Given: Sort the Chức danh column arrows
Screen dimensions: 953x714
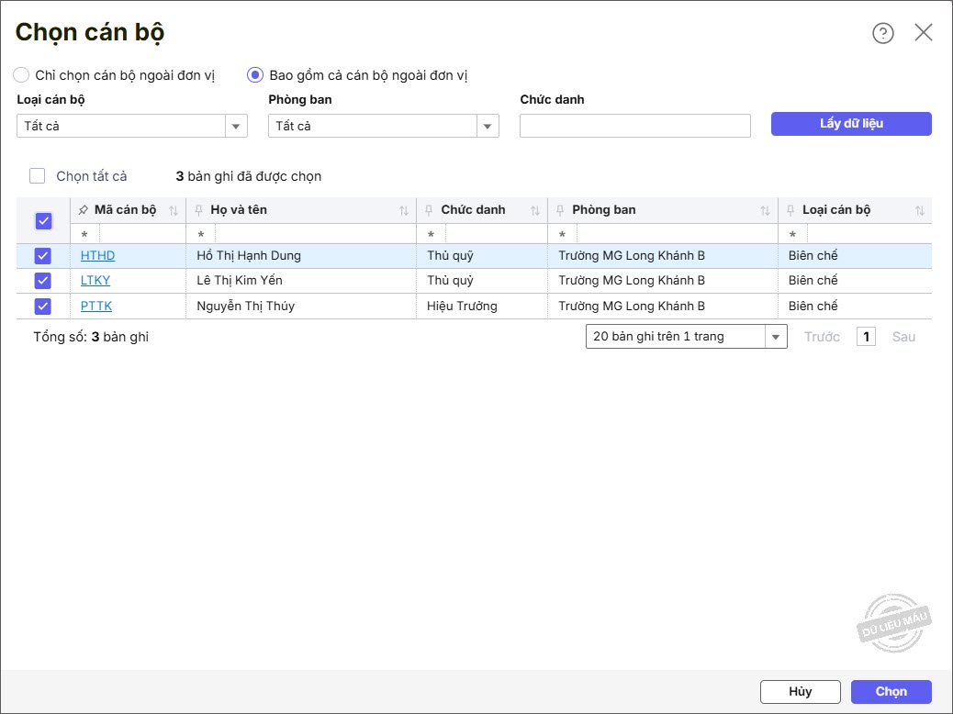Looking at the screenshot, I should click(535, 211).
